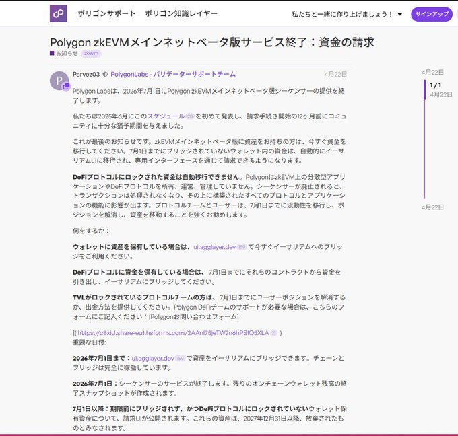
Task: Open the お知らせ category link
Action: pos(64,53)
